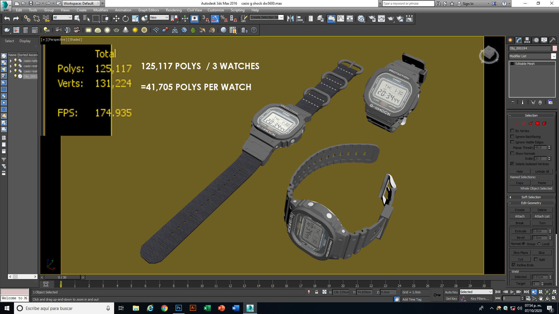The image size is (559, 314).
Task: Enable the Show Normals checkbox
Action: point(512,153)
